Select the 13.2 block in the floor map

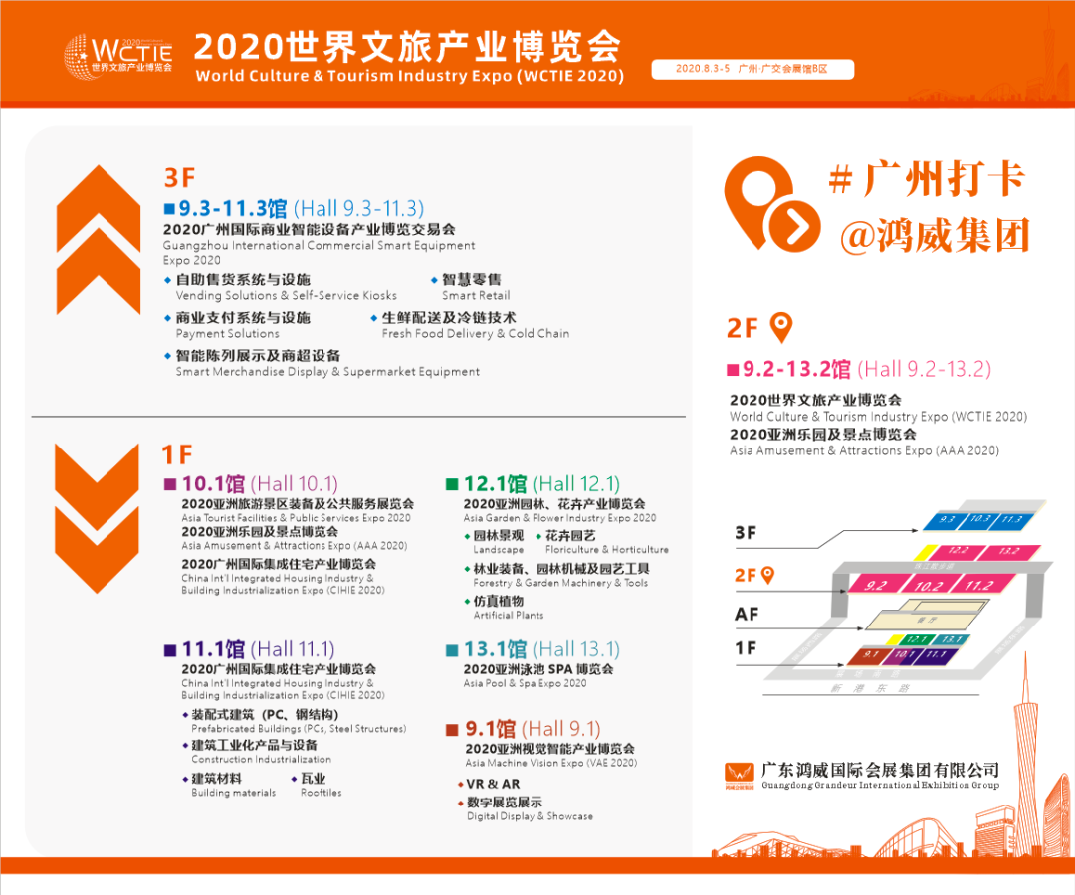pos(1007,552)
